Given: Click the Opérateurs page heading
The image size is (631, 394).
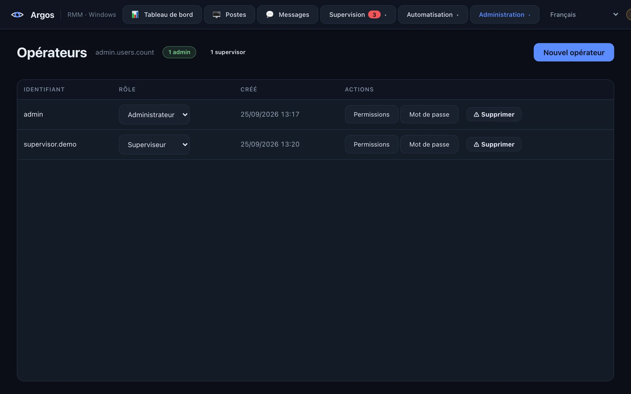Looking at the screenshot, I should click(52, 53).
